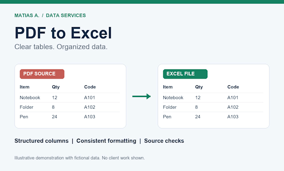Click quantity "24" in PDF SOURCE table
Image resolution: width=284 pixels, height=171 pixels.
[55, 117]
